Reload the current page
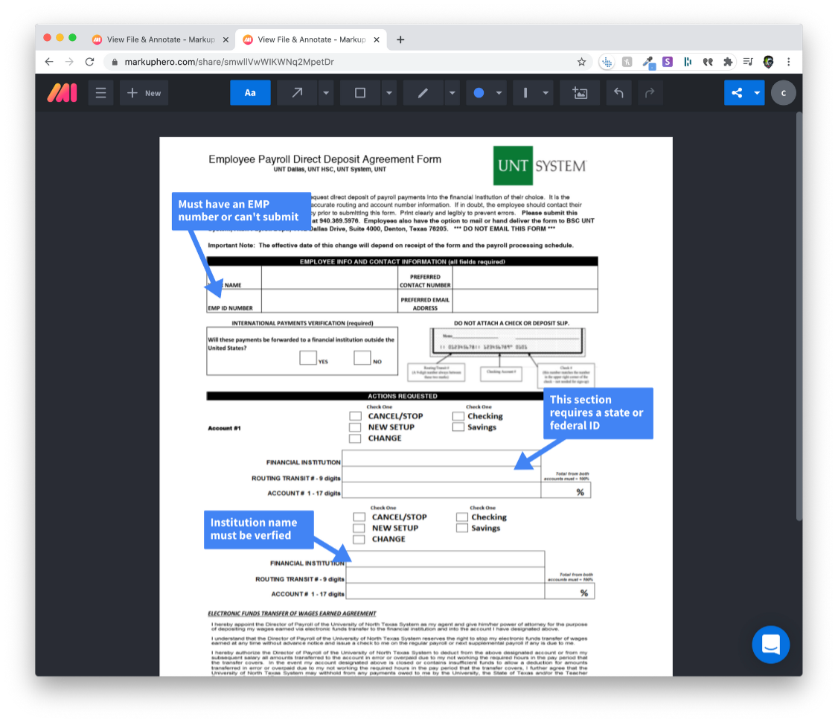Image resolution: width=838 pixels, height=722 pixels. click(90, 62)
